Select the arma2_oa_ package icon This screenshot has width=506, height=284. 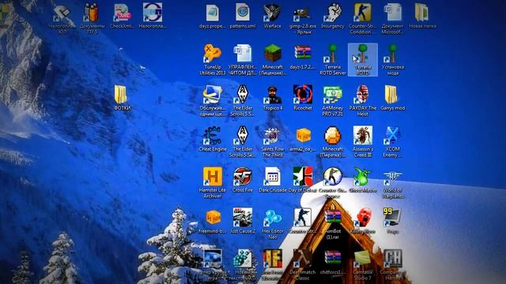coord(302,139)
